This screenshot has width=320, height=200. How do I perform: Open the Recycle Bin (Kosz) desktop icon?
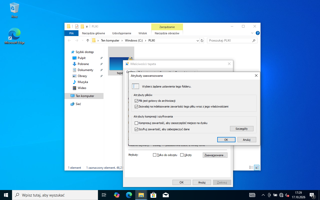point(14,10)
